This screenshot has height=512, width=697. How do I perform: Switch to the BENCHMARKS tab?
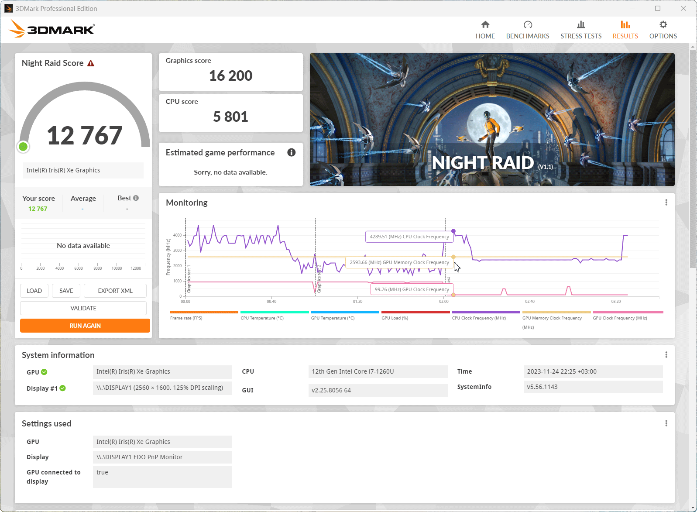point(527,30)
